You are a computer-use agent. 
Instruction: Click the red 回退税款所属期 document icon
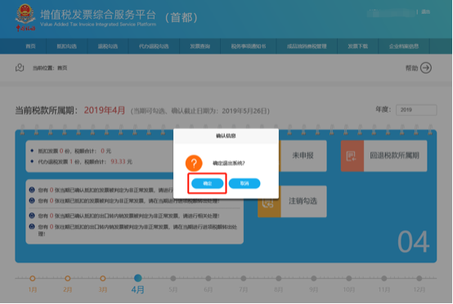tap(352, 156)
